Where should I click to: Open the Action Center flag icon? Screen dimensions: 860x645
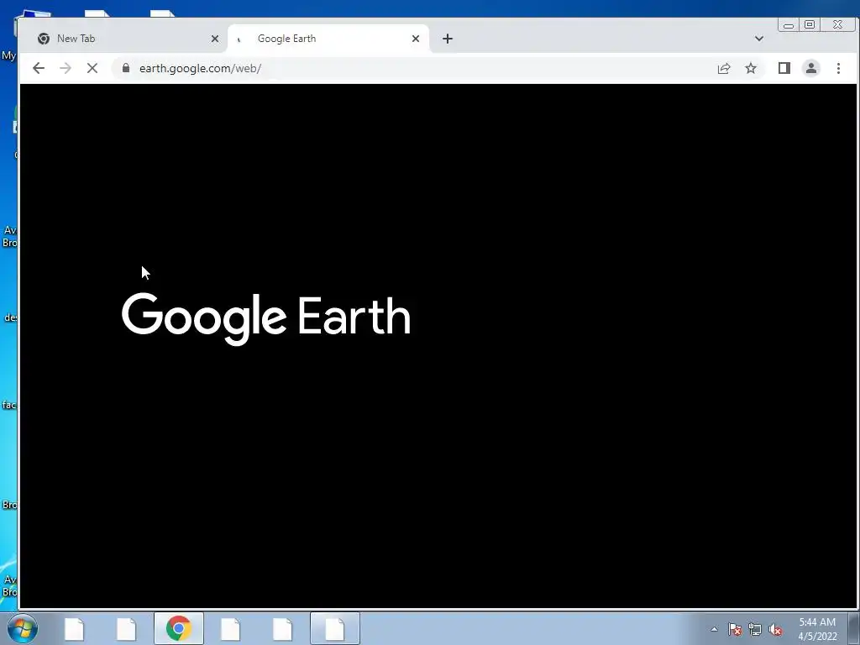[735, 630]
